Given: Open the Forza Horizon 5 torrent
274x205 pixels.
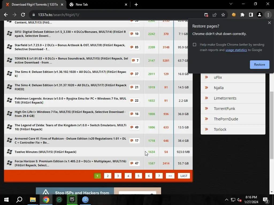Looking at the screenshot, I should click(x=70, y=163).
